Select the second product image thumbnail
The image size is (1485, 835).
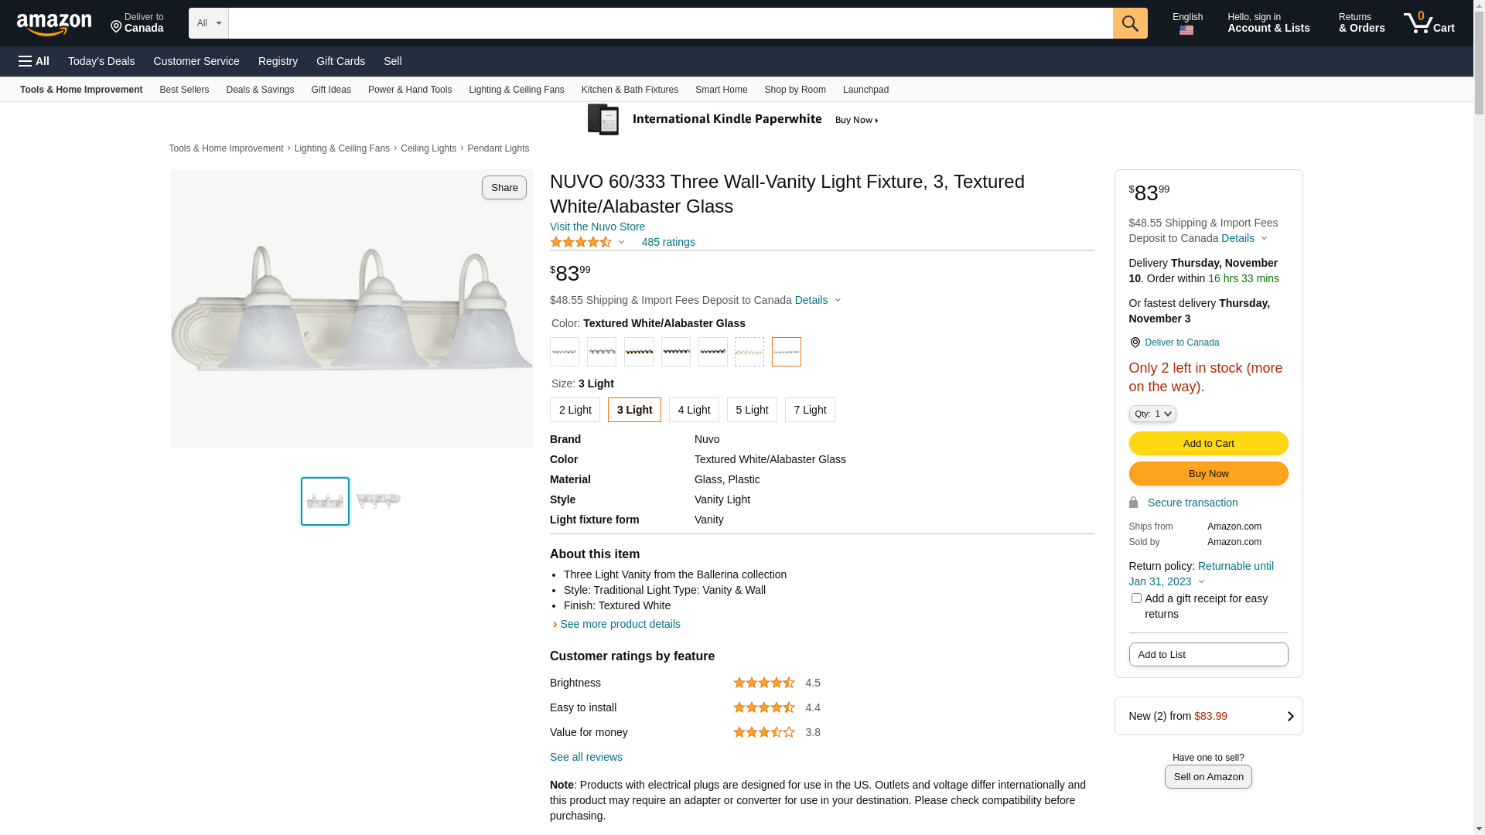[x=378, y=501]
